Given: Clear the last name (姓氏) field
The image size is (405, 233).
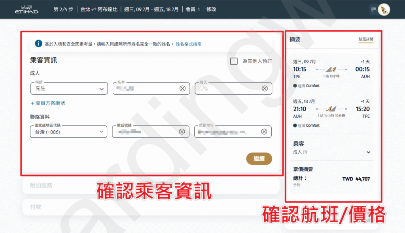Looking at the screenshot, I should (x=265, y=88).
